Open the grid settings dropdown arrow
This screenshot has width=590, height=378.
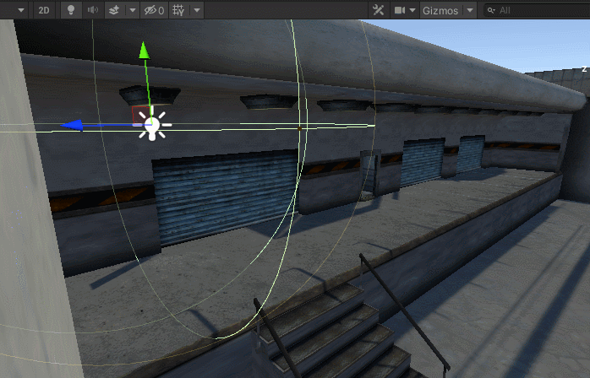197,10
